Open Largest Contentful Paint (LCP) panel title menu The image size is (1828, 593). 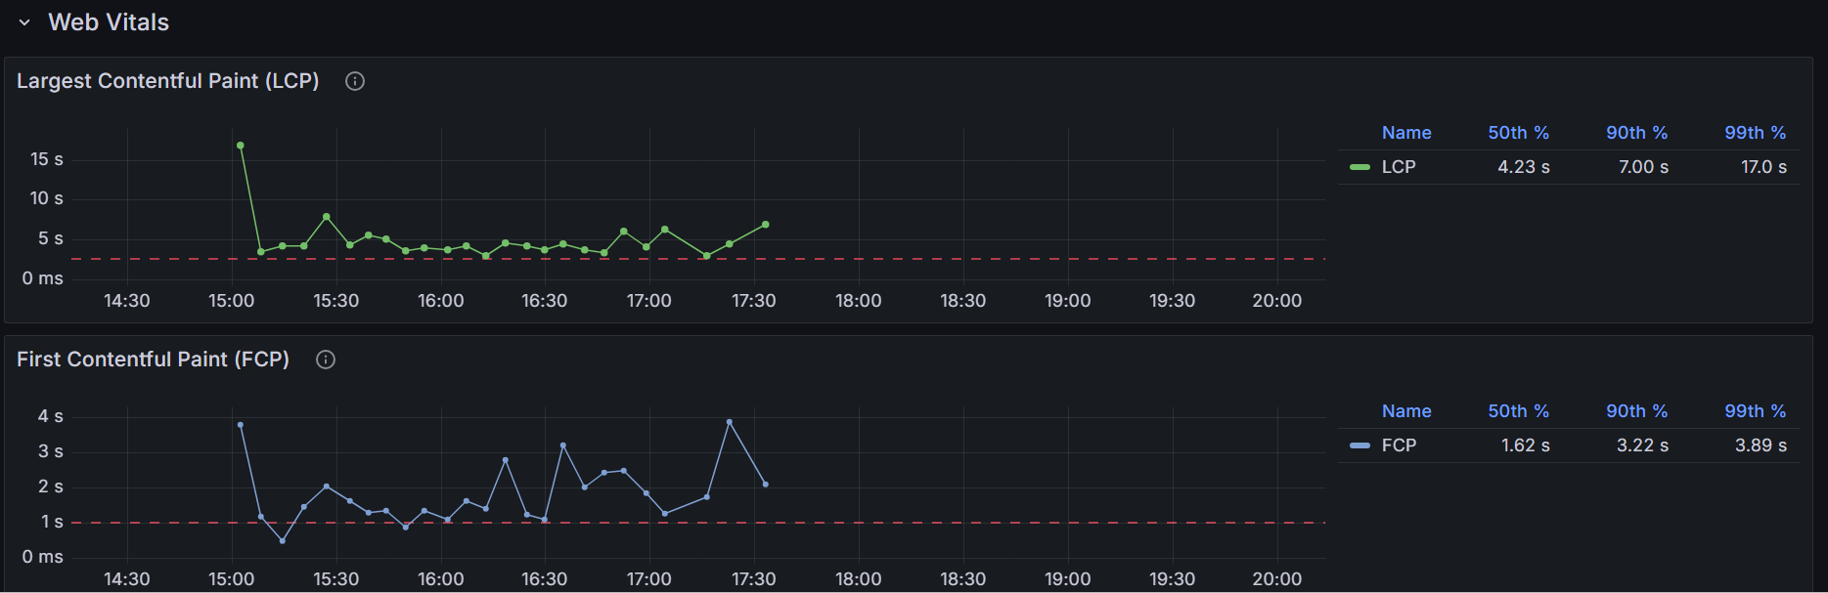pyautogui.click(x=168, y=81)
